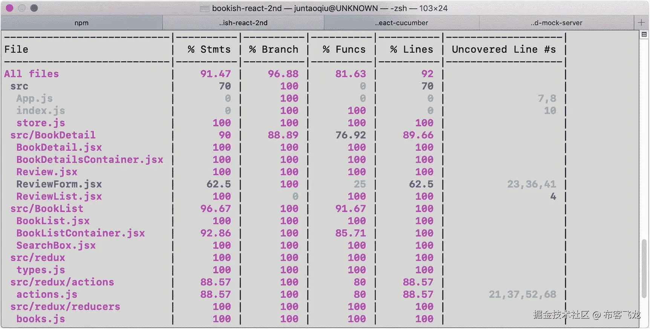Select books.js file name
This screenshot has width=650, height=329.
(41, 319)
